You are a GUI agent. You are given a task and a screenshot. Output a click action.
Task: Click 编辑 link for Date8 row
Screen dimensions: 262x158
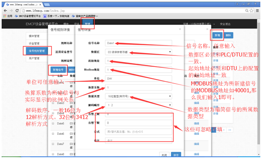tap(196, 154)
